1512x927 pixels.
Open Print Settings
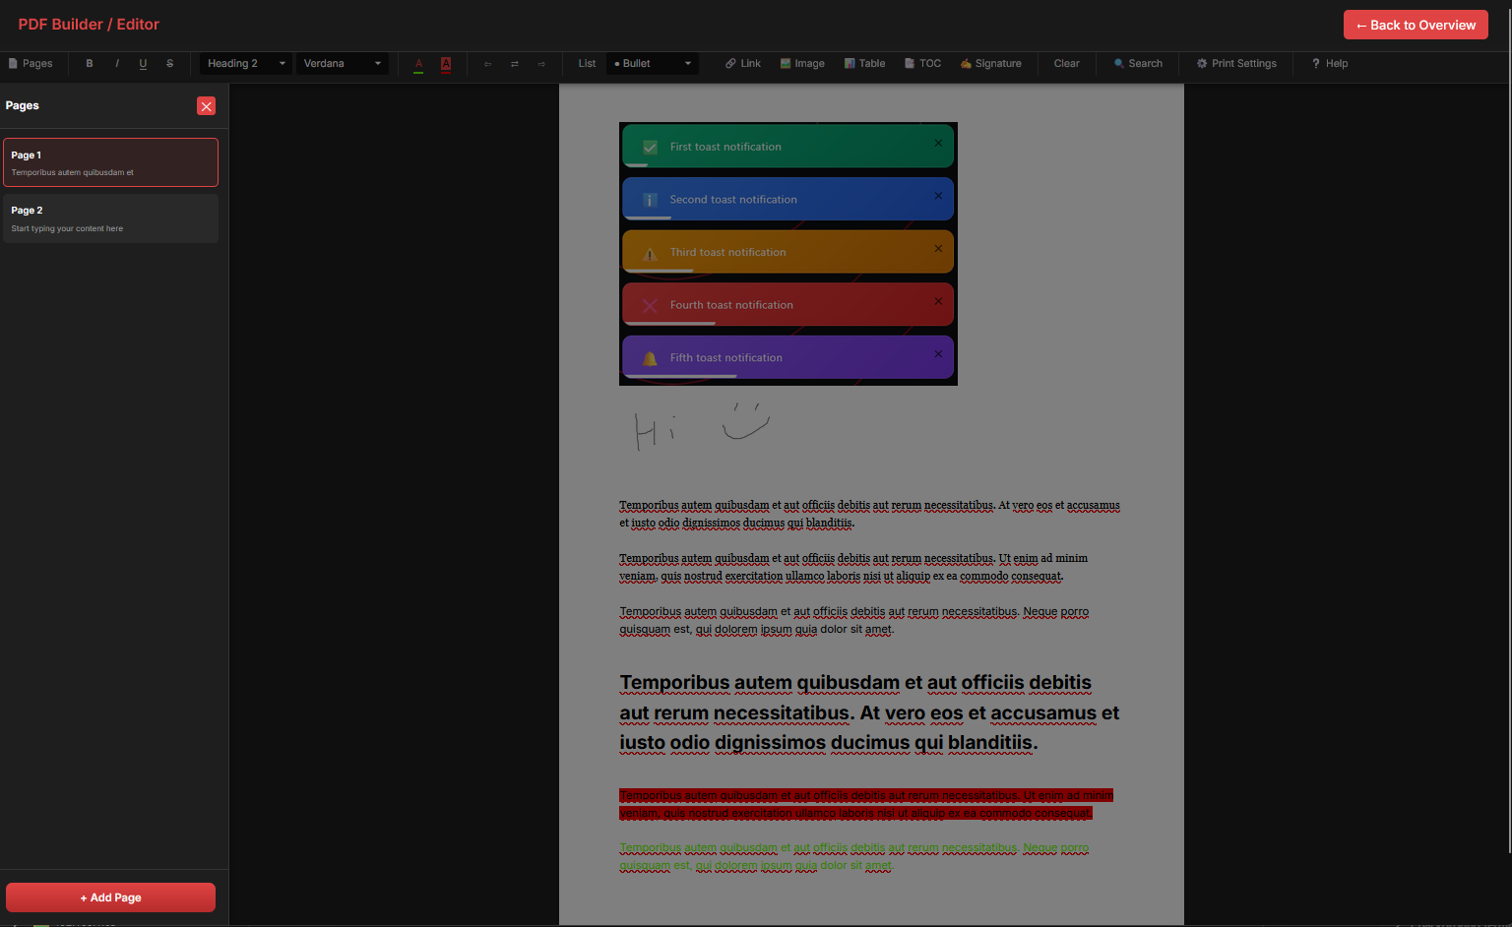1236,64
